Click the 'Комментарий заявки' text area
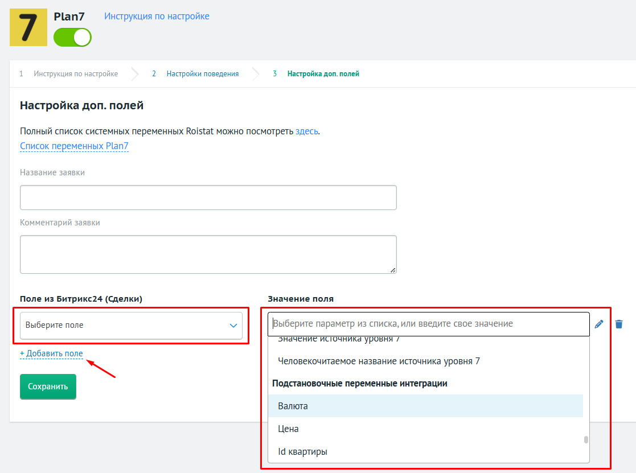The width and height of the screenshot is (636, 473). click(x=208, y=254)
